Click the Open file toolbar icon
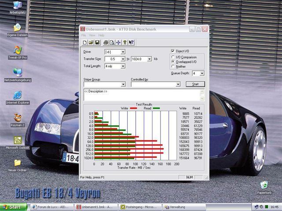The image size is (282, 211). point(91,43)
